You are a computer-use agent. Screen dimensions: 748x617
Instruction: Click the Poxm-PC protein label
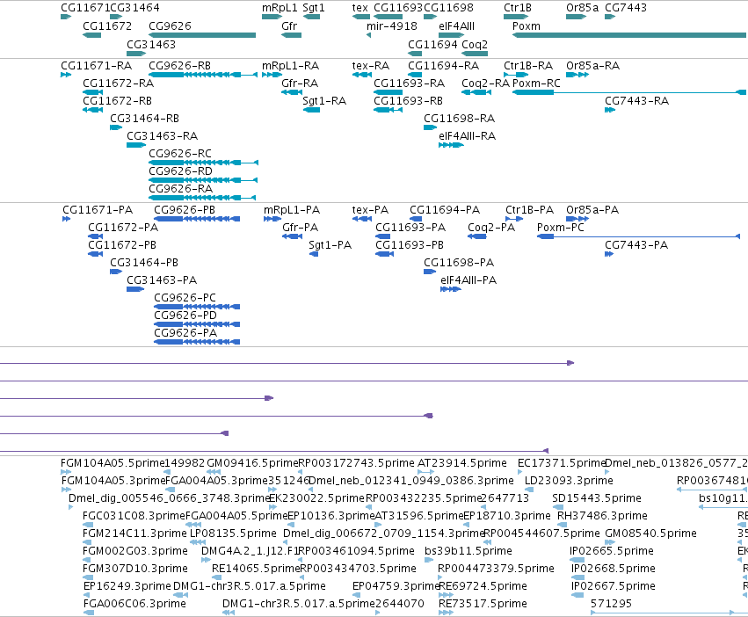pos(561,228)
